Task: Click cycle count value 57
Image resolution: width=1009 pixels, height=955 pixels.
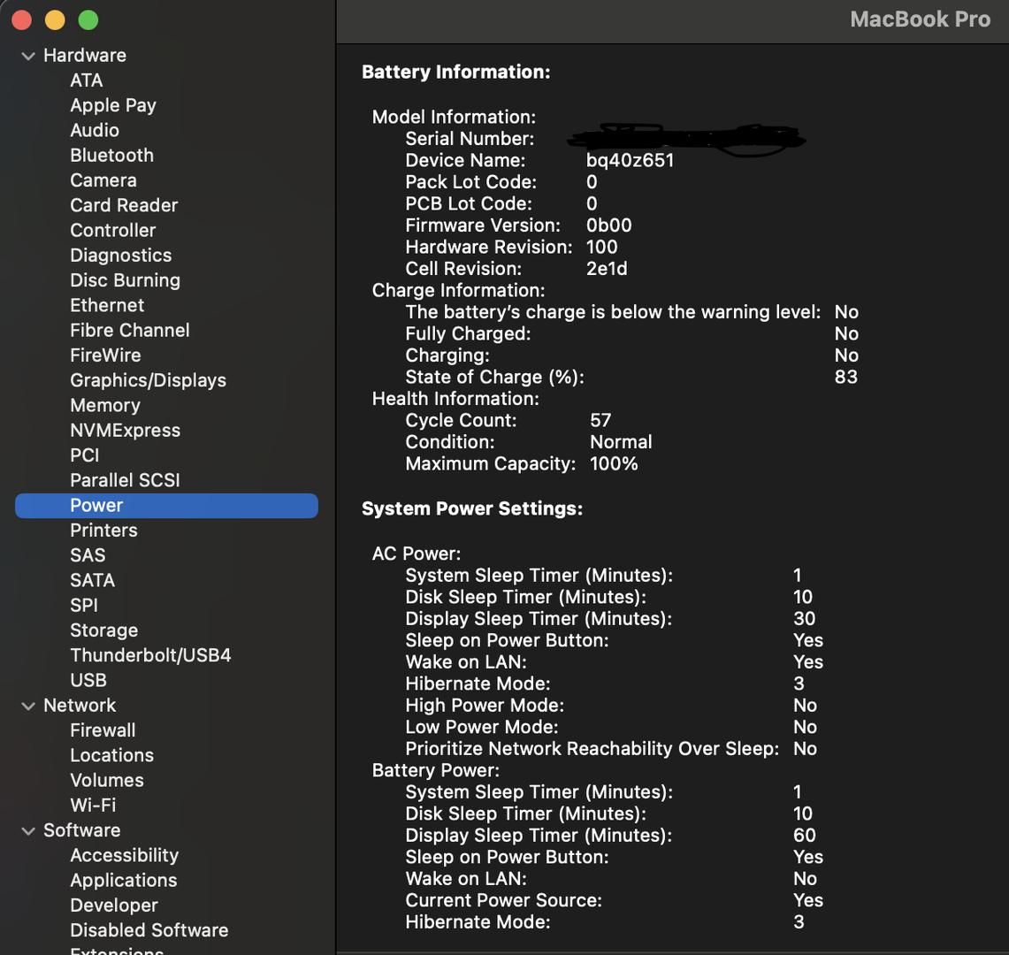Action: pyautogui.click(x=600, y=421)
